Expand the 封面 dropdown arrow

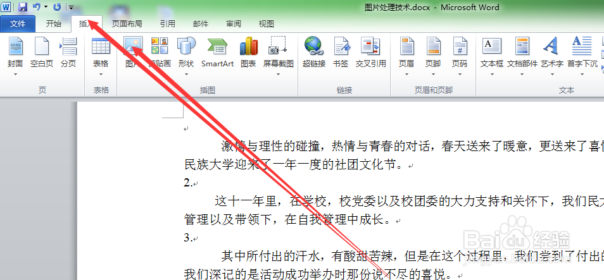[15, 74]
